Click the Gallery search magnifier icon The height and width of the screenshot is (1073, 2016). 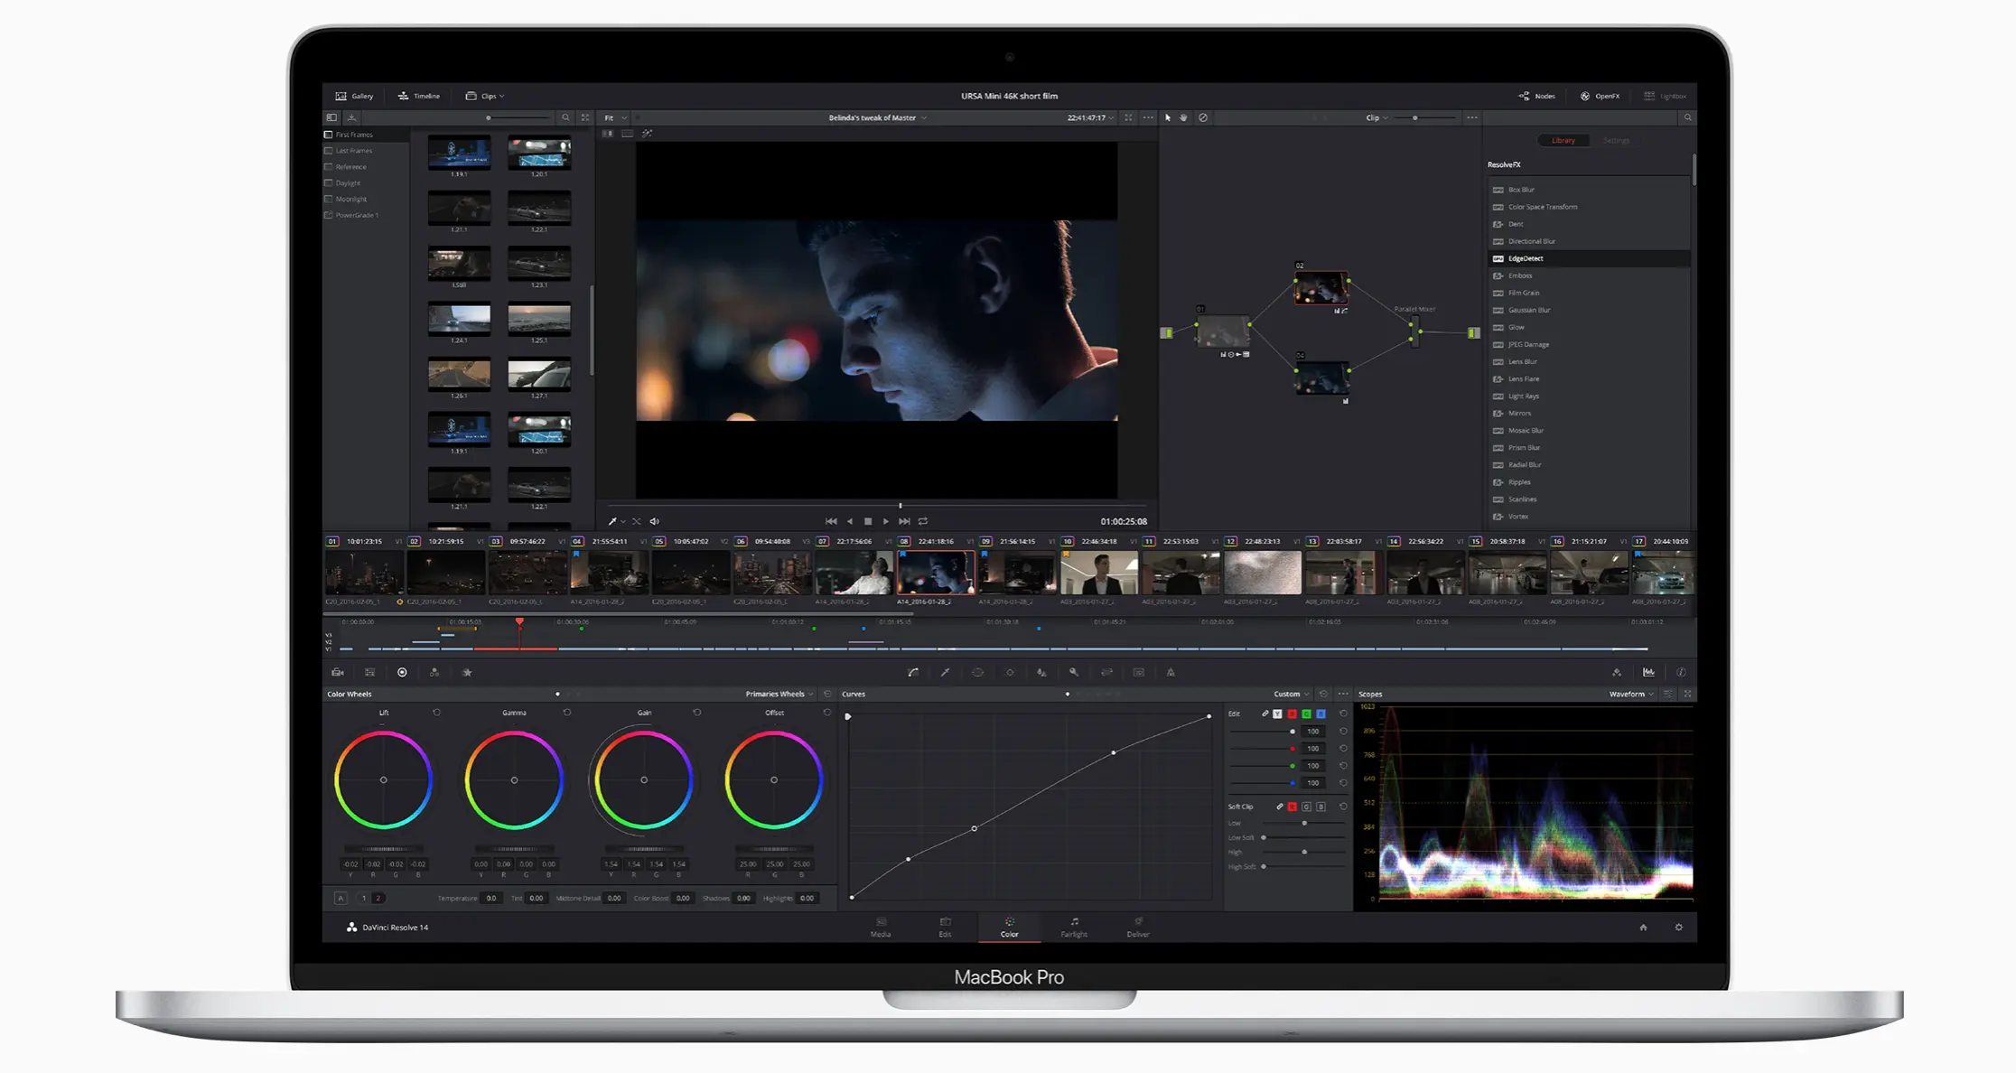coord(565,117)
